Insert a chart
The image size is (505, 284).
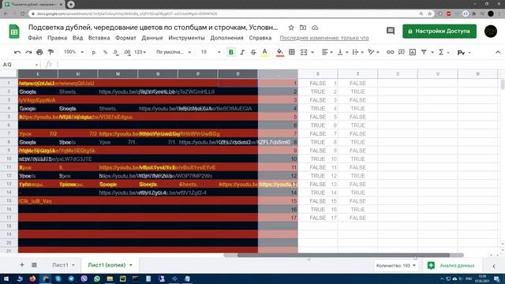[x=412, y=52]
